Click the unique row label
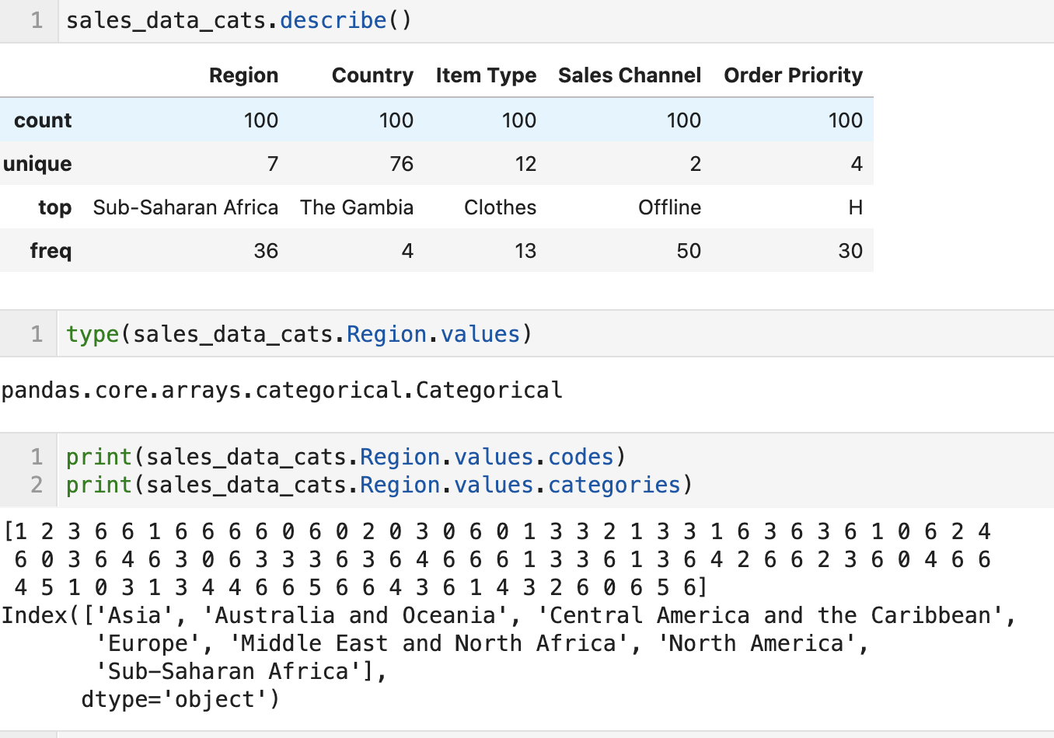The image size is (1054, 738). point(37,164)
